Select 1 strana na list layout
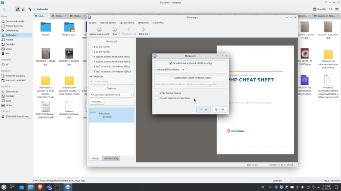The width and height of the screenshot is (341, 191). point(91,46)
